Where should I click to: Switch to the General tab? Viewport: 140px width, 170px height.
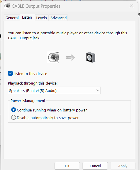(x=12, y=18)
